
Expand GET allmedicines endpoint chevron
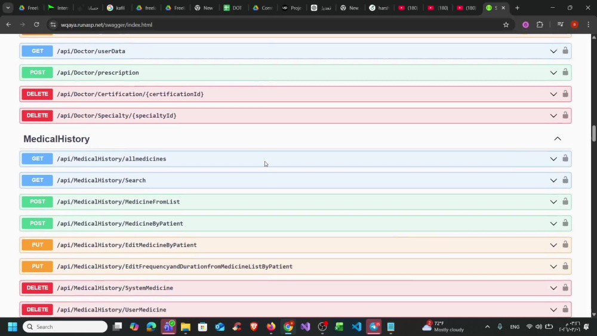tap(553, 159)
